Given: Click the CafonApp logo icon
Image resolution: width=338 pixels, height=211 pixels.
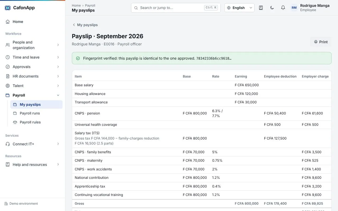Looking at the screenshot, I should click(x=8, y=8).
